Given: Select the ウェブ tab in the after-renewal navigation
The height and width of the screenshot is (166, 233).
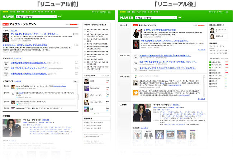Looking at the screenshot, I should pos(138,12).
